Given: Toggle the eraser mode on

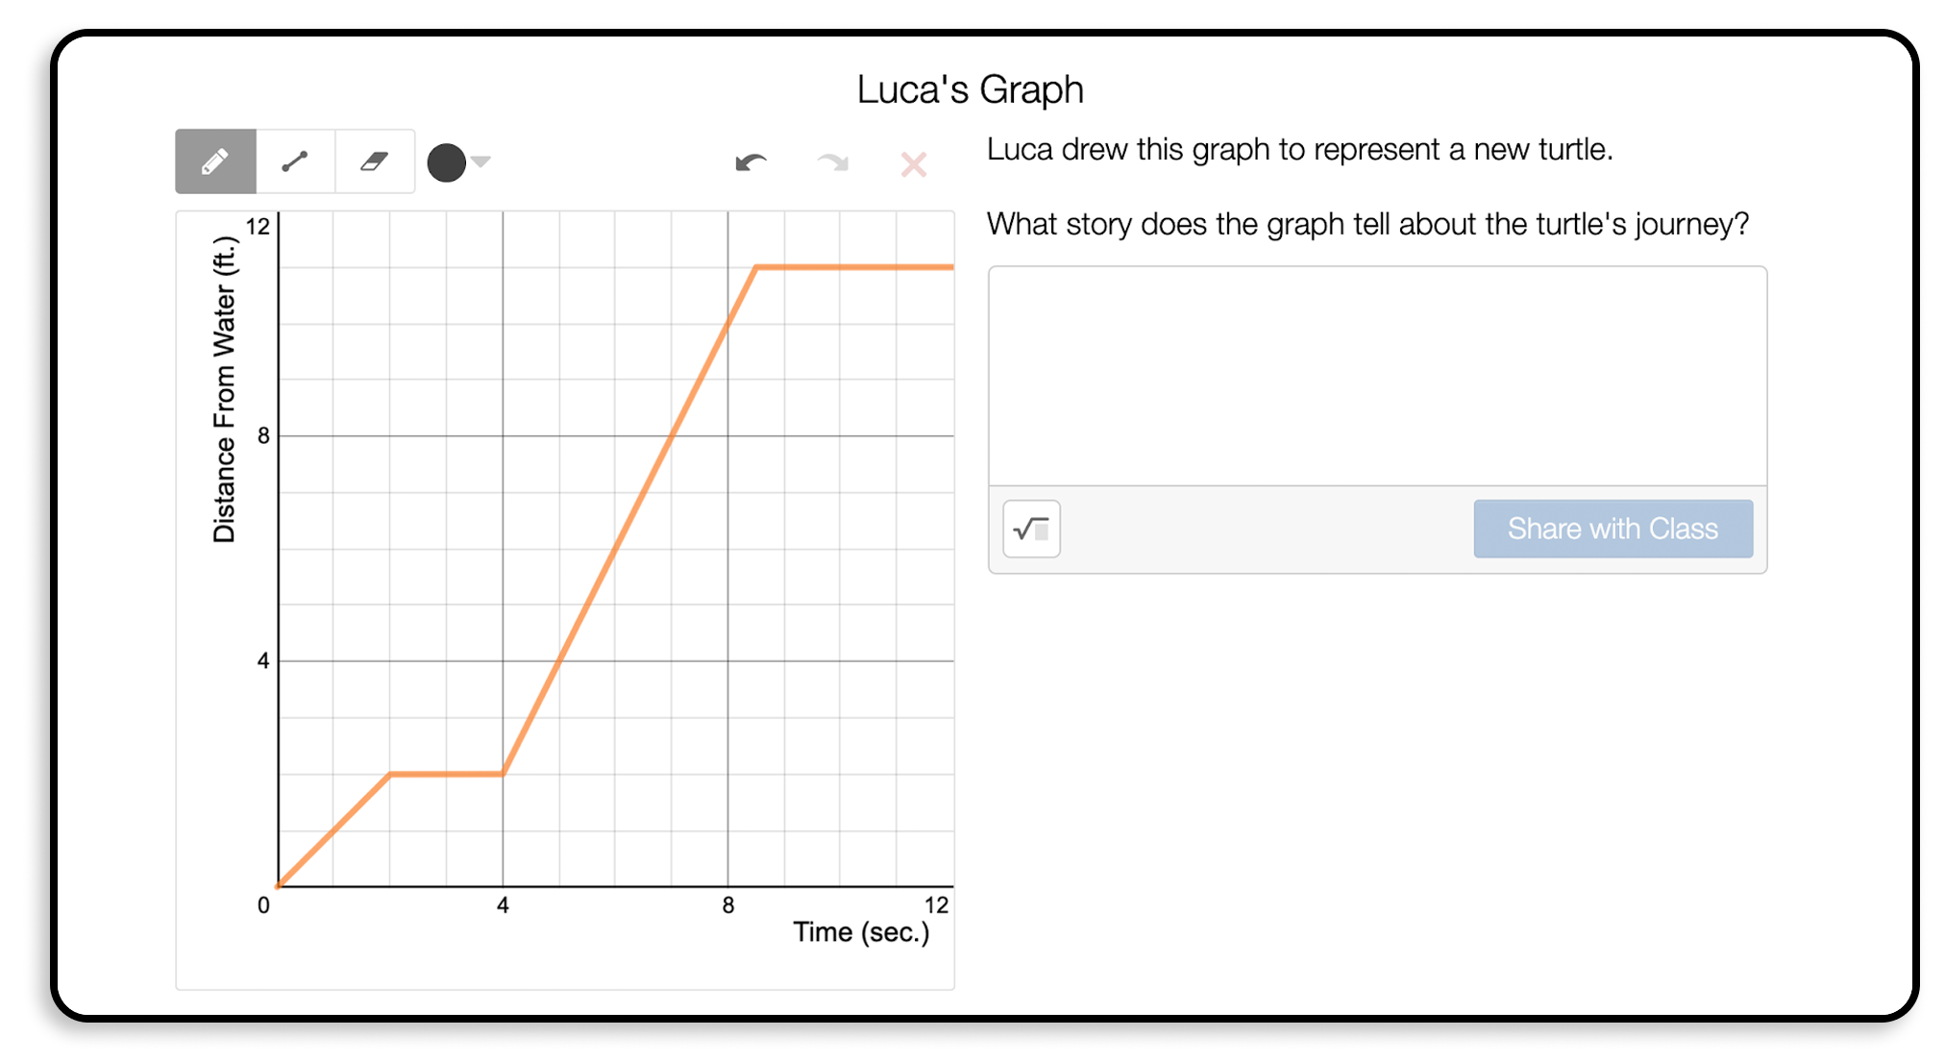Looking at the screenshot, I should coord(375,160).
